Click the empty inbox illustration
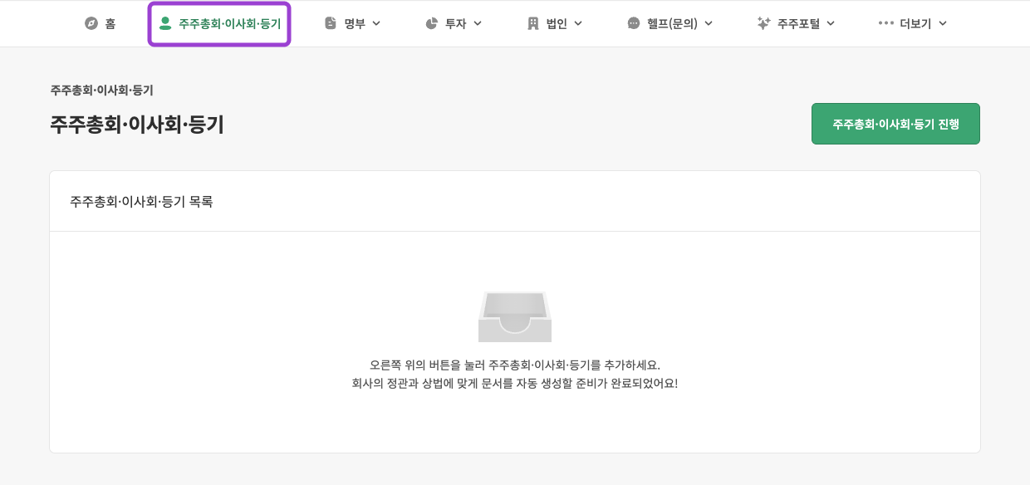 515,316
